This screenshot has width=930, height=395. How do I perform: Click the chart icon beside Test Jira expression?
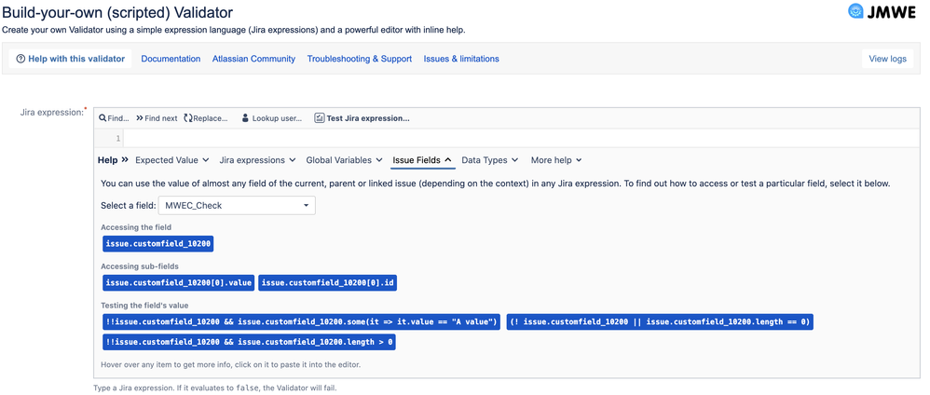(x=319, y=118)
